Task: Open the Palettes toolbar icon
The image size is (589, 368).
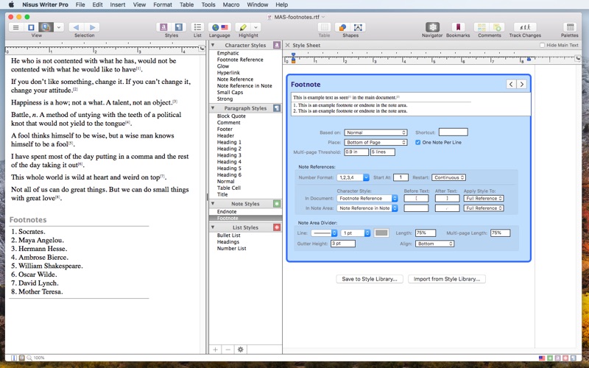Action: (x=569, y=28)
